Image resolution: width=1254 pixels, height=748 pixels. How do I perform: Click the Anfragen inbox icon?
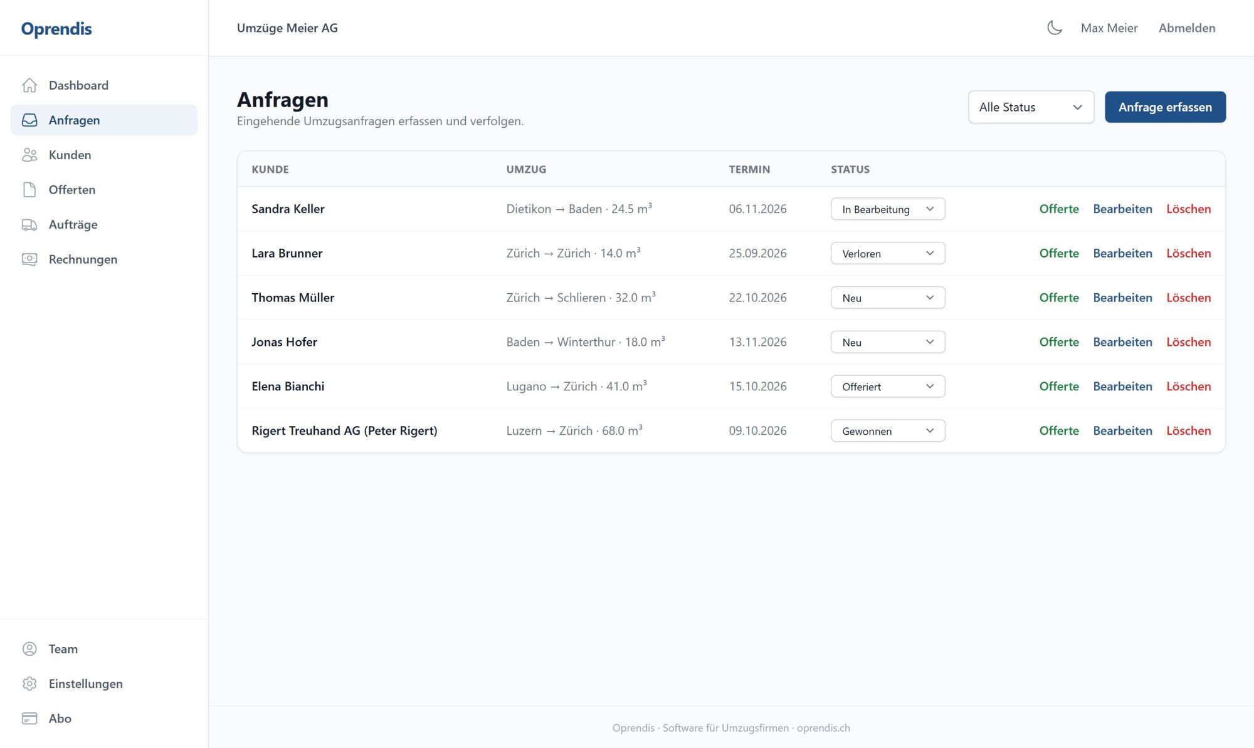click(x=29, y=120)
